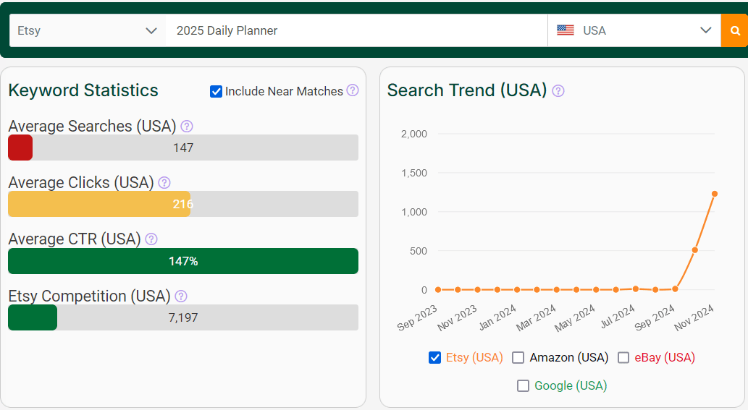
Task: Click the keyword field containing 2025 Daily Planner
Action: point(356,30)
